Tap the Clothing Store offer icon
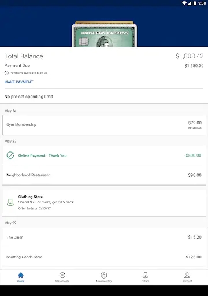Screen dimensions: 208x296 coord(10,202)
